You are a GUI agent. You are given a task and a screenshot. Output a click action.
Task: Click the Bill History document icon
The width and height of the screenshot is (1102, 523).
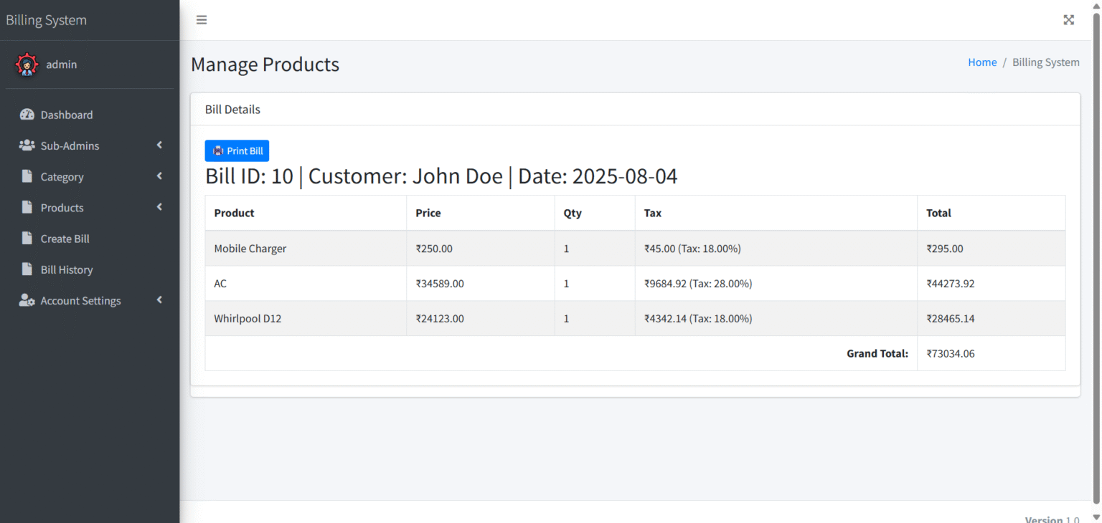pos(27,269)
